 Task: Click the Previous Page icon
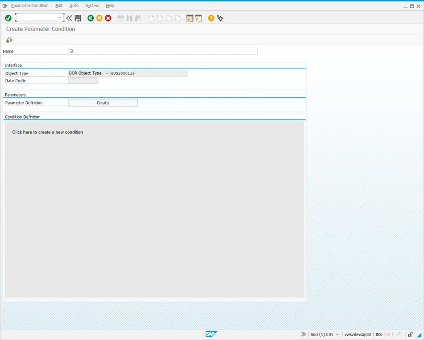click(159, 18)
